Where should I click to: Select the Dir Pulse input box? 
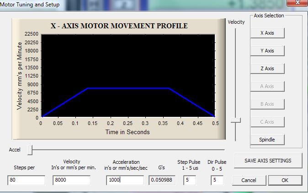[x=217, y=180]
